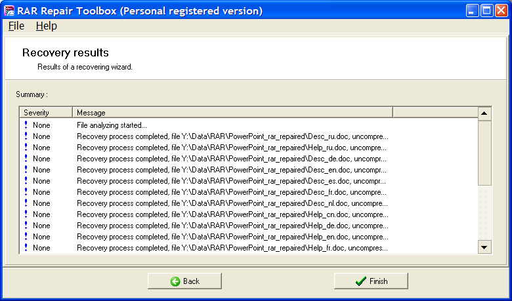Image resolution: width=512 pixels, height=301 pixels.
Task: Click the info icon beside 'File analyzing started'
Action: pos(26,125)
